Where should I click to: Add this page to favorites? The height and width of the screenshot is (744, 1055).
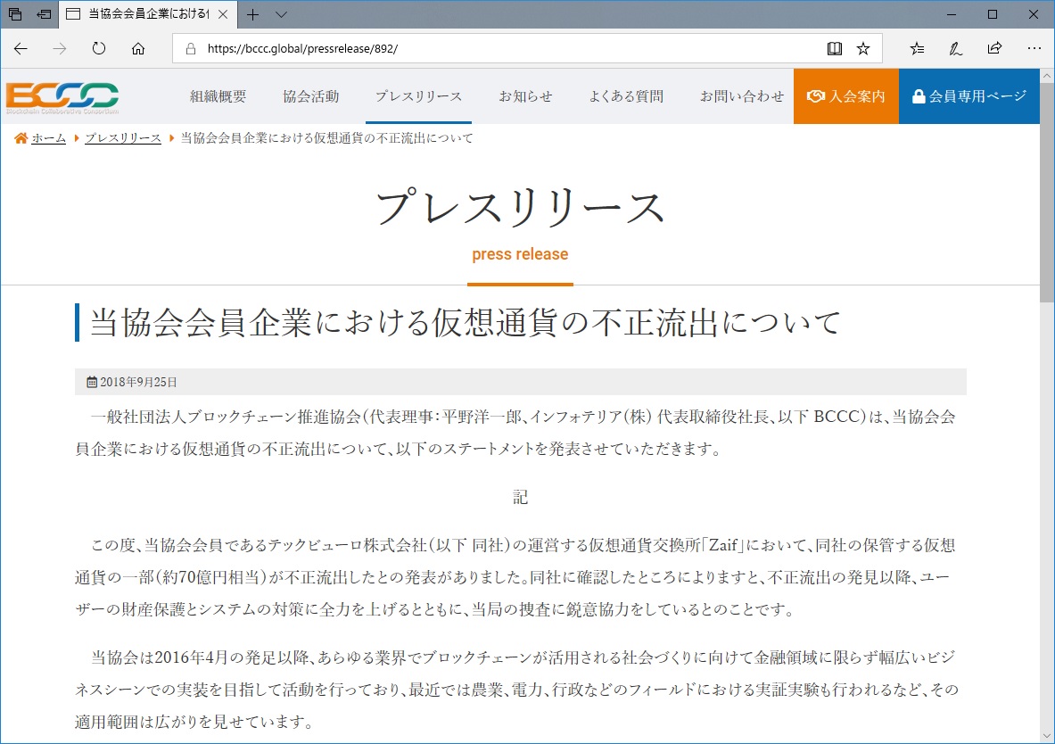coord(862,48)
